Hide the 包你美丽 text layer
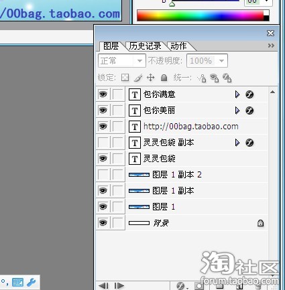Viewport: 285px width, 290px height. pos(103,111)
